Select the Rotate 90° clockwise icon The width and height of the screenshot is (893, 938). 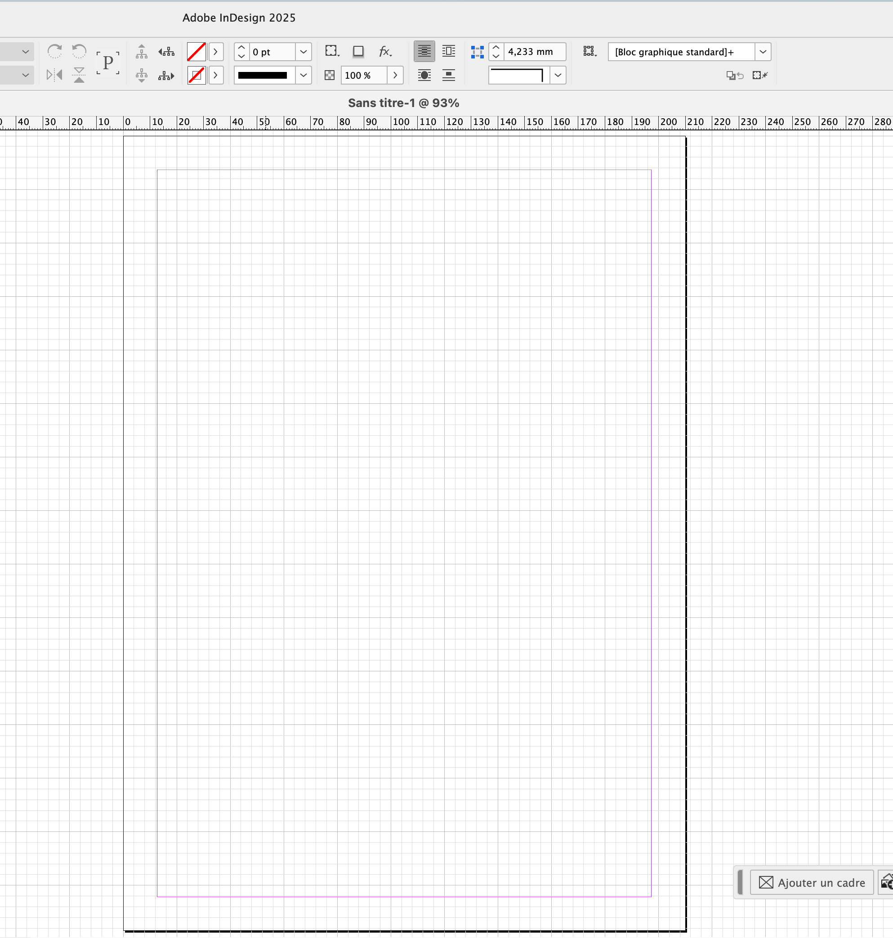pos(55,50)
